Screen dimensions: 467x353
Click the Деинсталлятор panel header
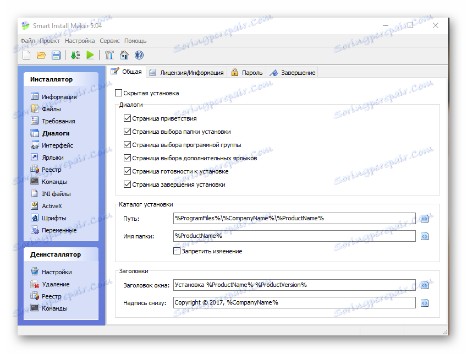[x=61, y=254]
